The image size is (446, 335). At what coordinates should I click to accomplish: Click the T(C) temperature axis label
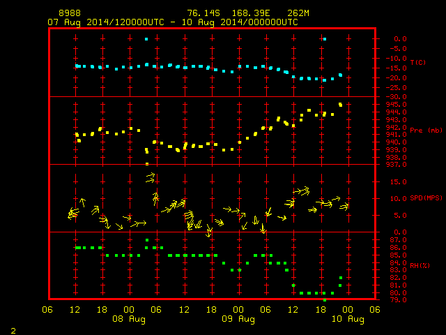(x=418, y=62)
